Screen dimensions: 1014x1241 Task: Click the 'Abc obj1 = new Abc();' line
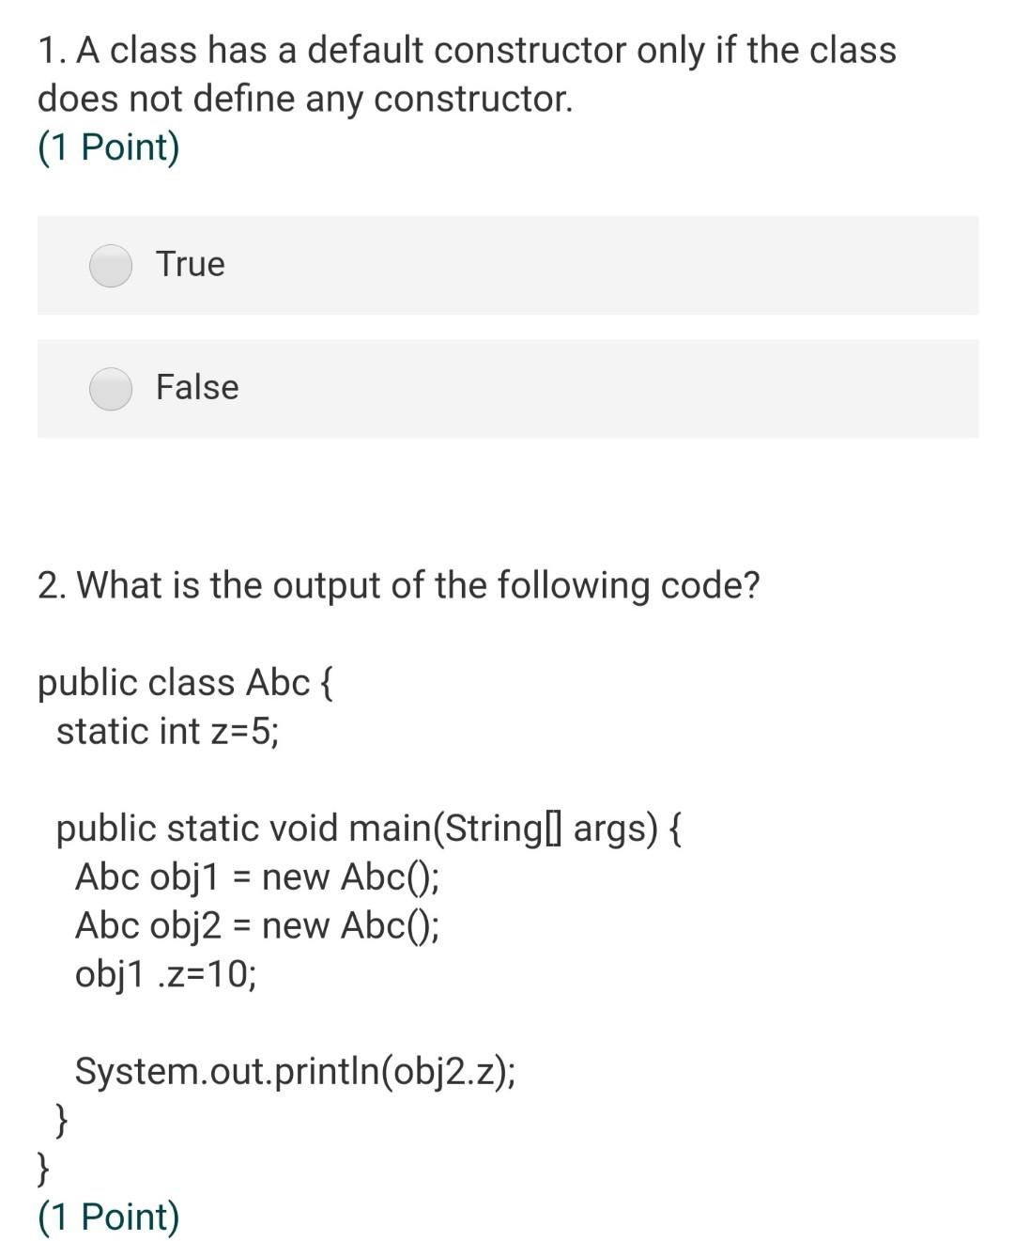coord(258,876)
